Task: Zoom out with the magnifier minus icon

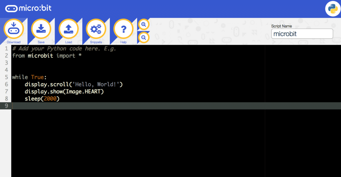Action: click(x=144, y=38)
